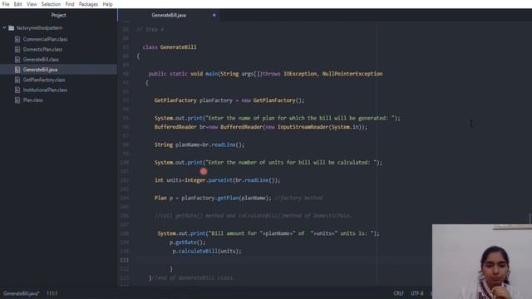Click the CRLF line ending selector

tap(399, 293)
